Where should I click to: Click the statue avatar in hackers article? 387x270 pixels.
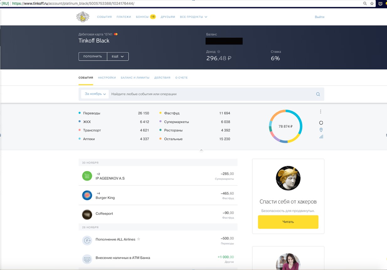pyautogui.click(x=288, y=178)
